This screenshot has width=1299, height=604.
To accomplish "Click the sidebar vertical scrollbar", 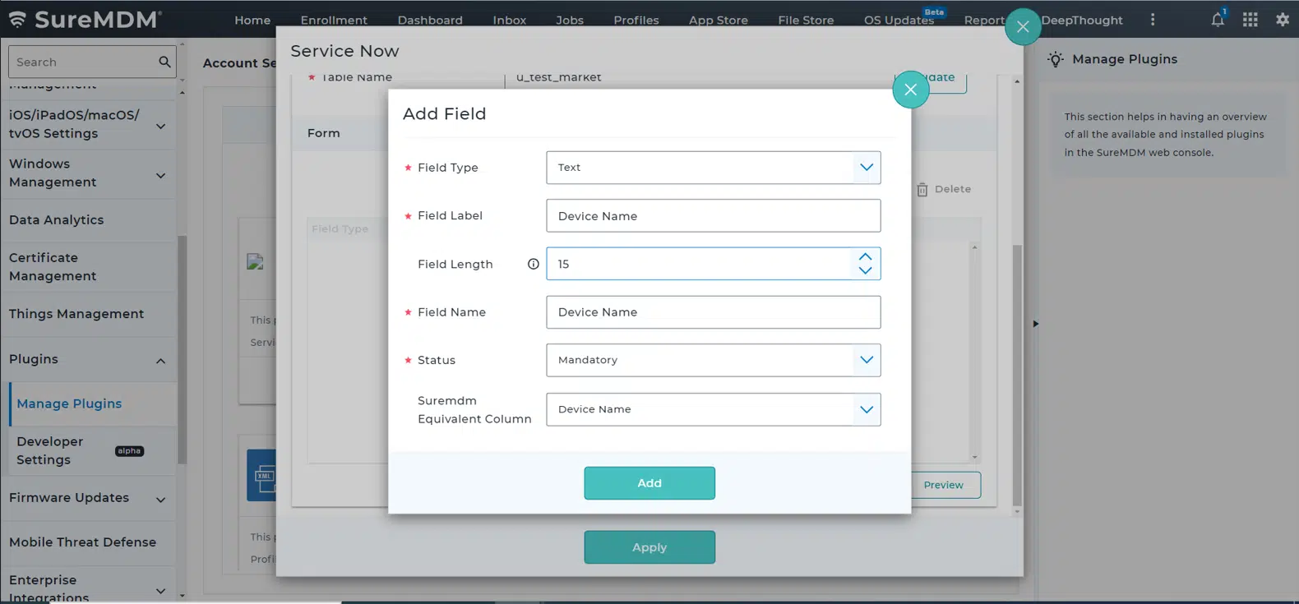I will tap(182, 349).
